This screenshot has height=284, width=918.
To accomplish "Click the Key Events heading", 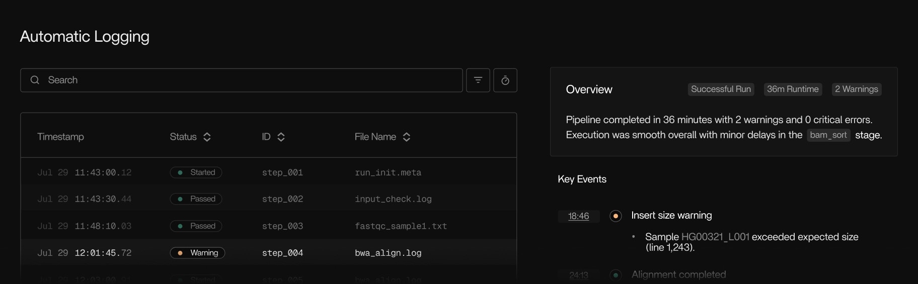I will pyautogui.click(x=582, y=179).
